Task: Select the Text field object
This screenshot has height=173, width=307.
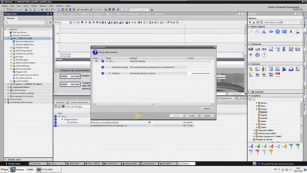Action: click(x=291, y=32)
